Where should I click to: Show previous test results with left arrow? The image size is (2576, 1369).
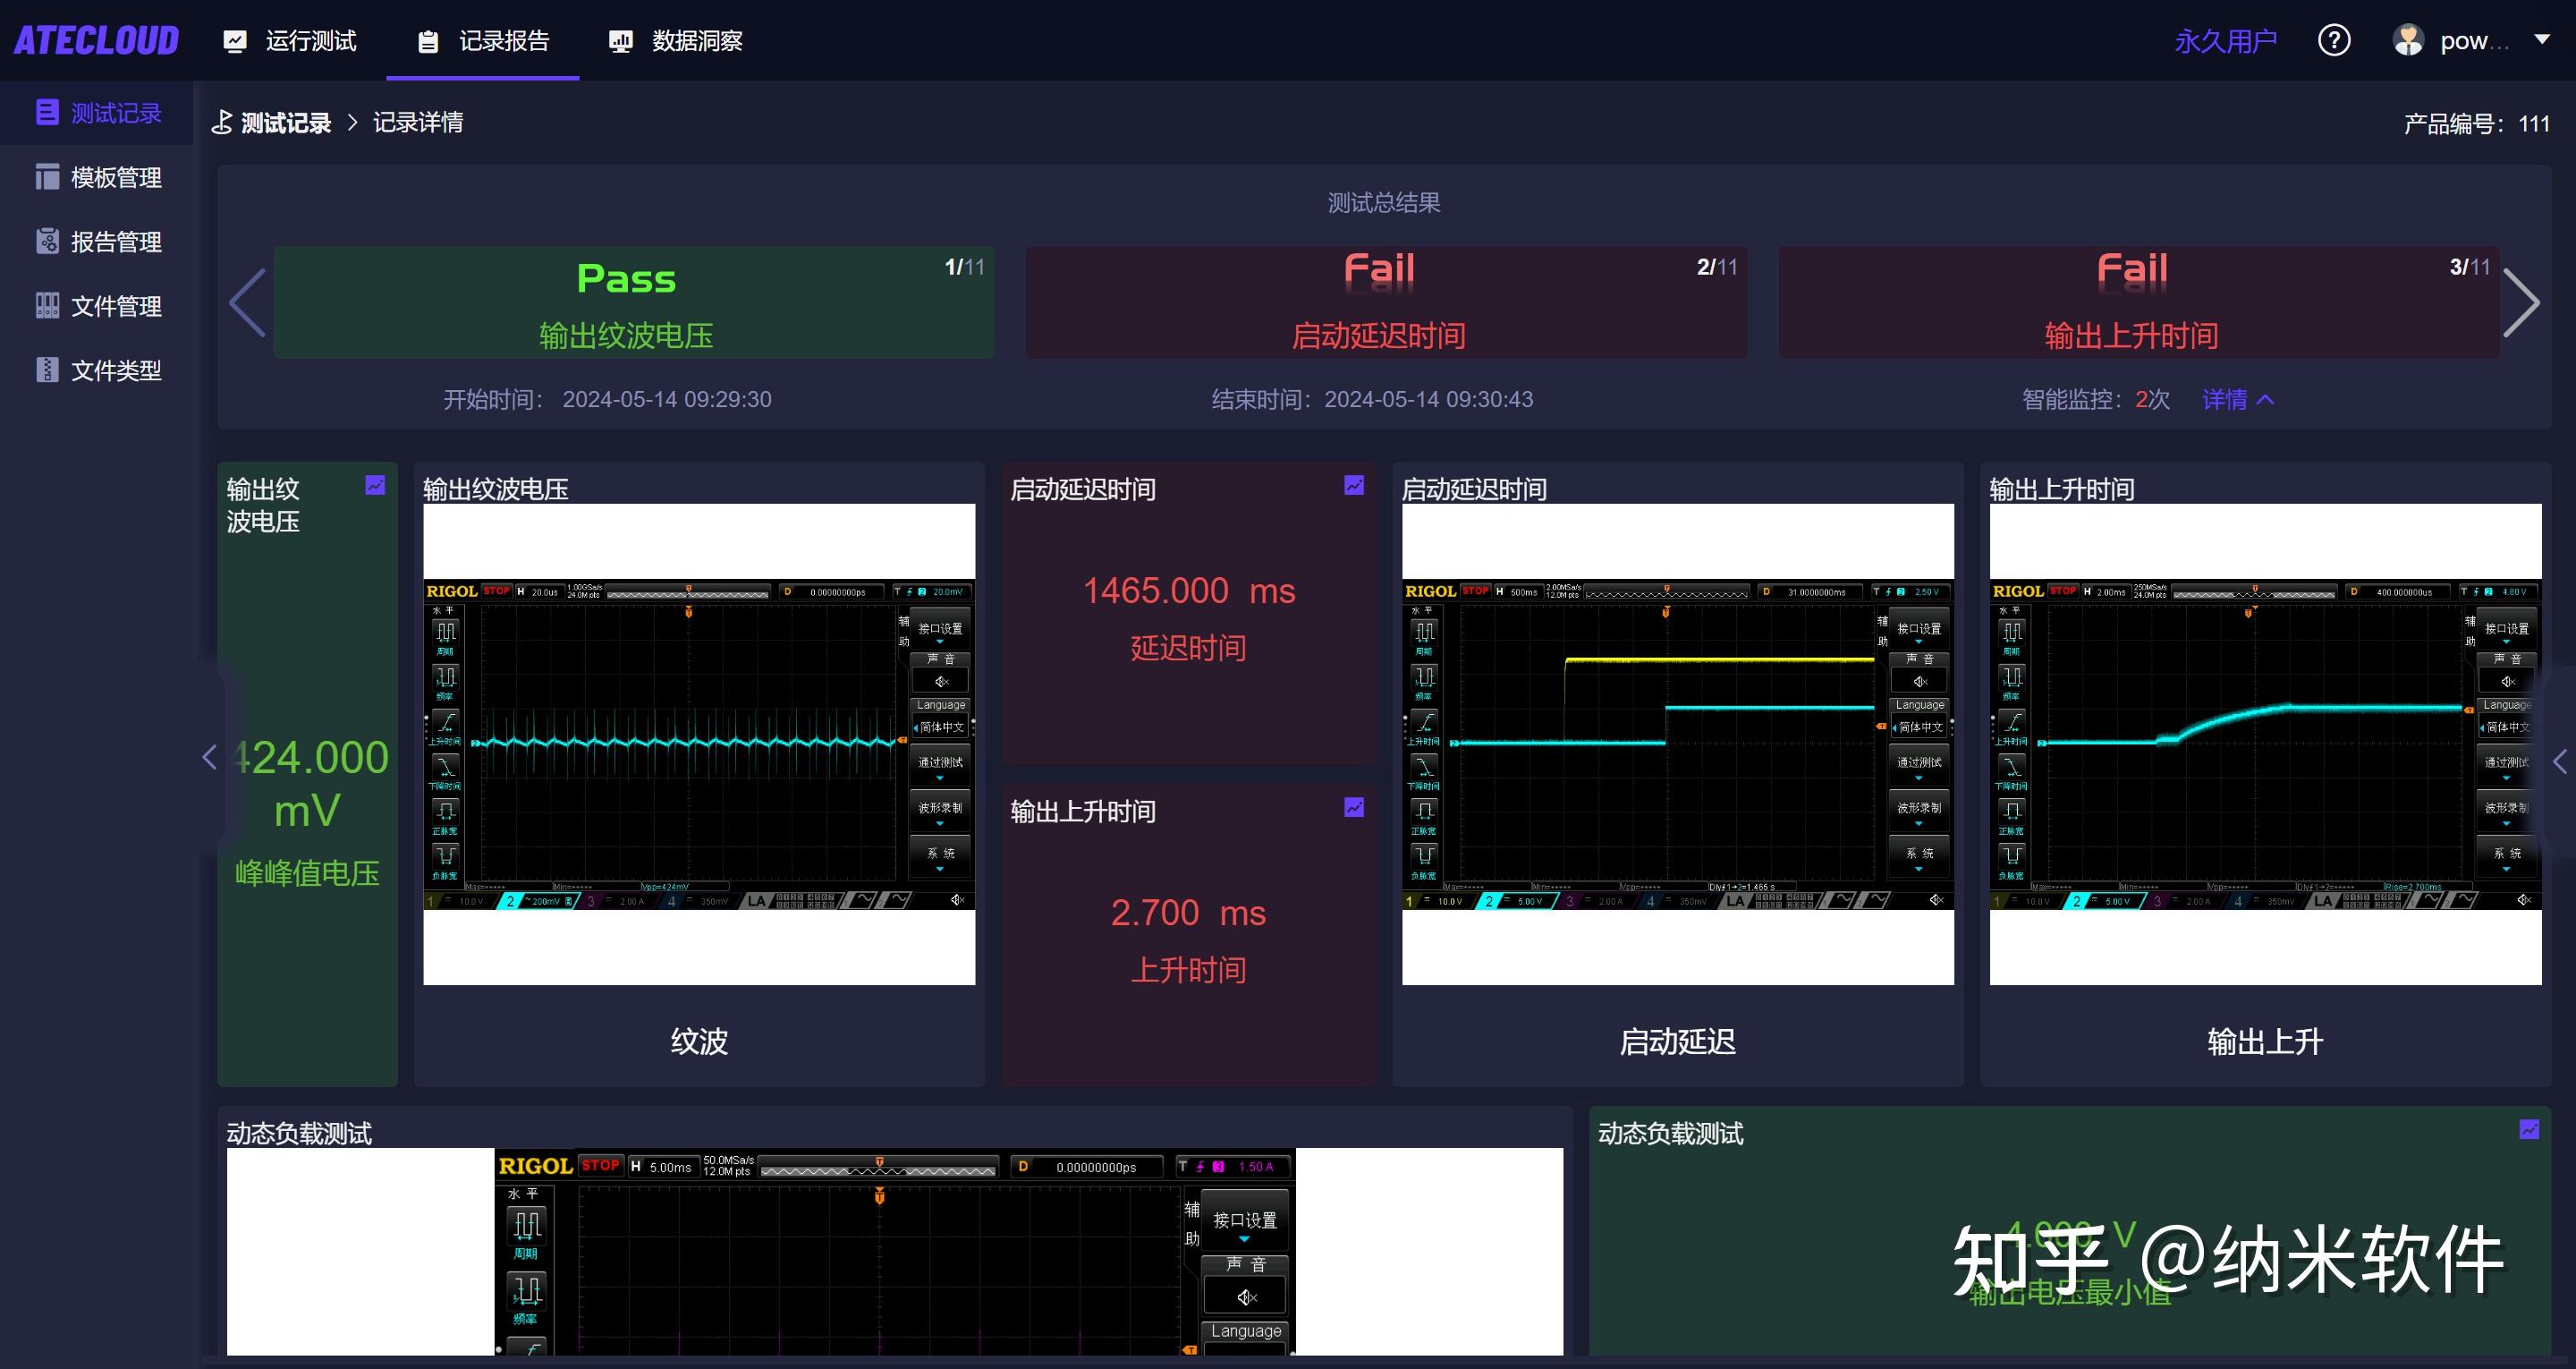247,302
